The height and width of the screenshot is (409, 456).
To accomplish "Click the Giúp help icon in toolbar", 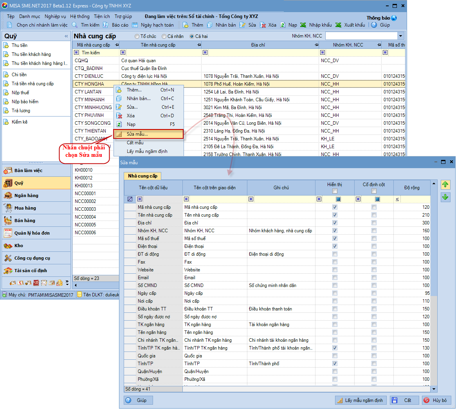I will click(x=374, y=25).
